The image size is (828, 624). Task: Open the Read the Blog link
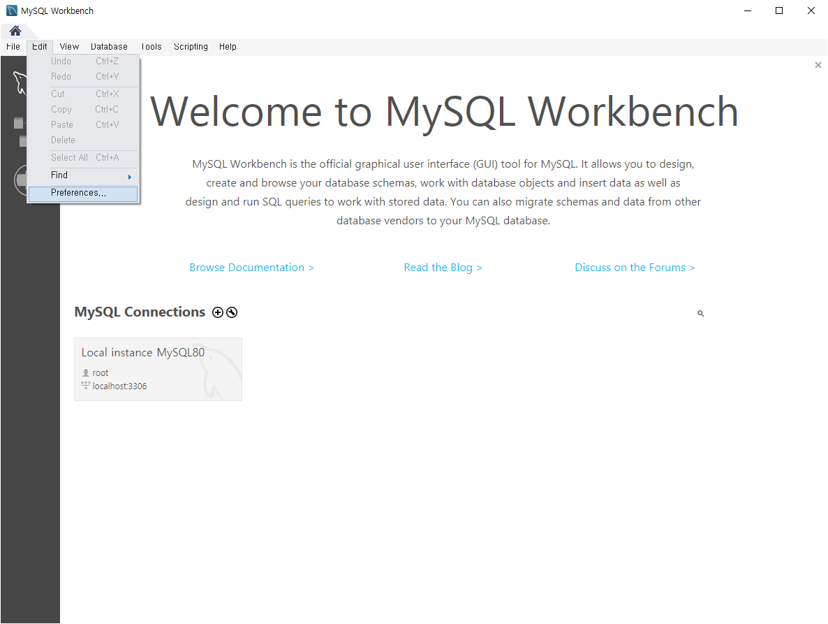(x=443, y=268)
